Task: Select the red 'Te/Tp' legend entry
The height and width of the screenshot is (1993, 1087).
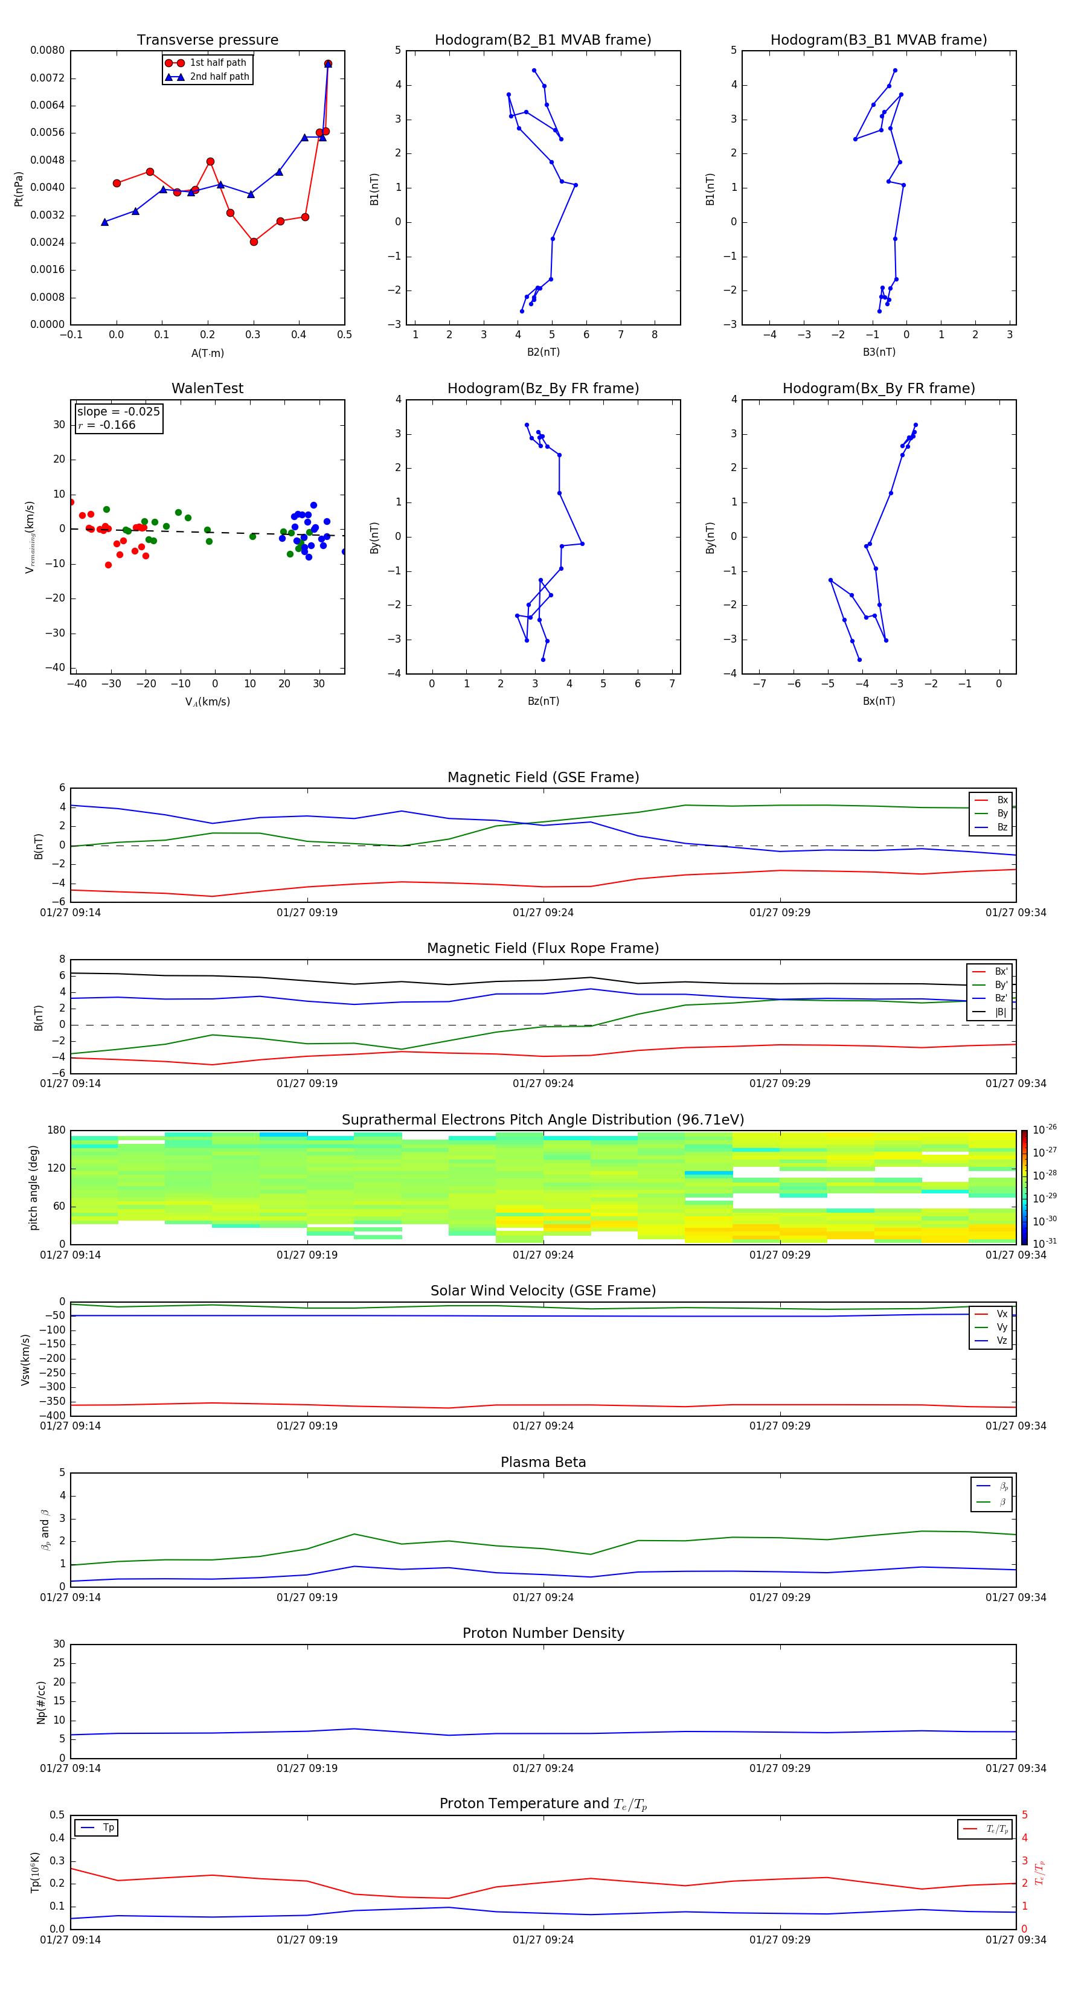Action: [x=986, y=1829]
